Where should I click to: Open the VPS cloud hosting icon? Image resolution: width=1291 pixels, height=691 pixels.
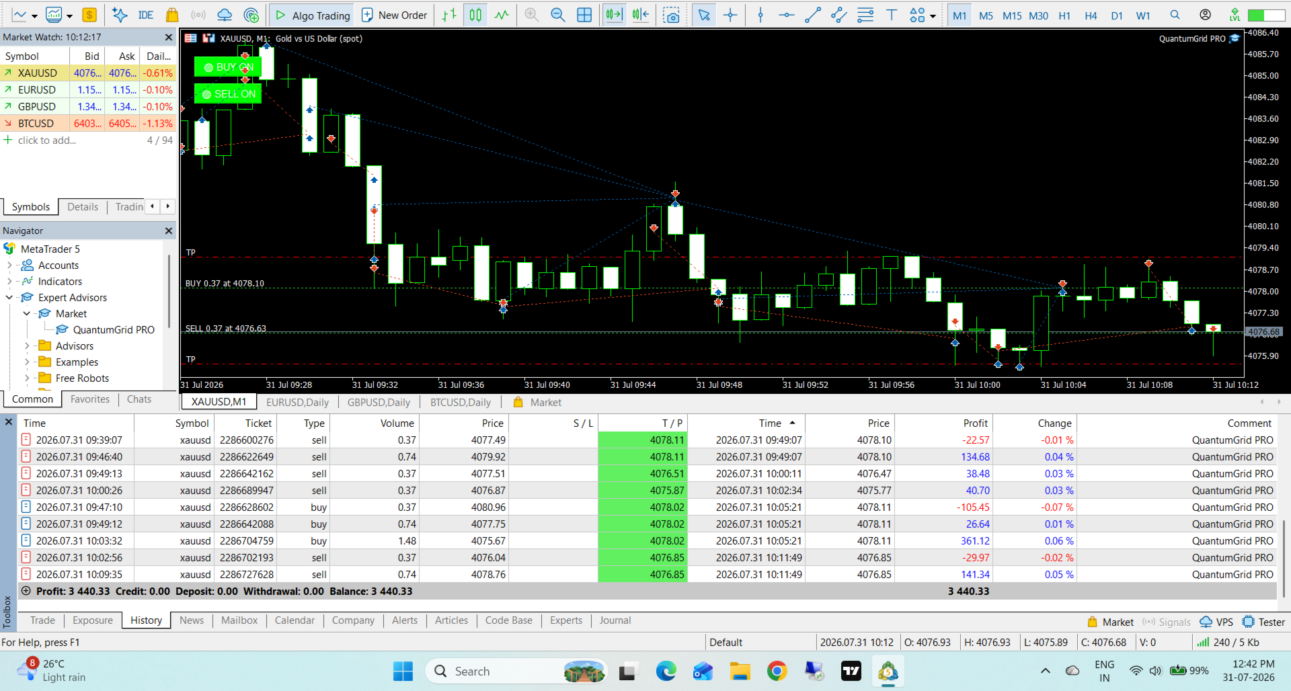tap(225, 15)
